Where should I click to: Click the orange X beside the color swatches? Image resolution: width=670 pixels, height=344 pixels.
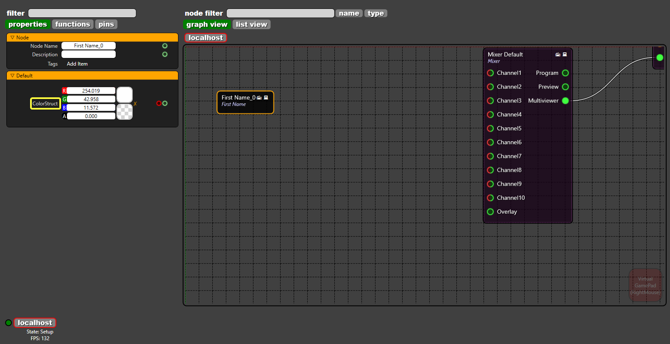pos(135,104)
